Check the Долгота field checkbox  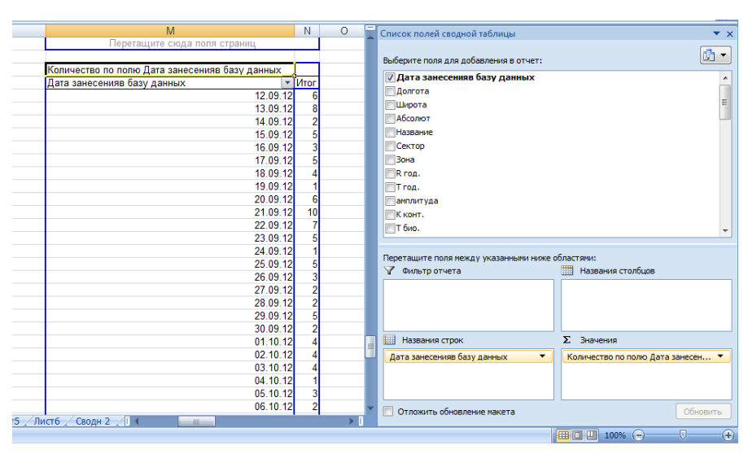pyautogui.click(x=390, y=91)
